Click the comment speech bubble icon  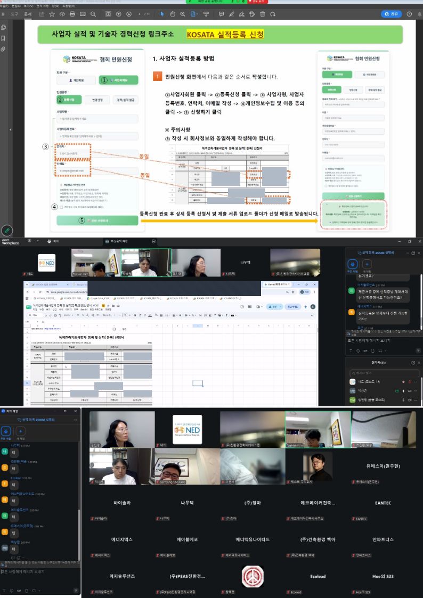click(x=221, y=14)
